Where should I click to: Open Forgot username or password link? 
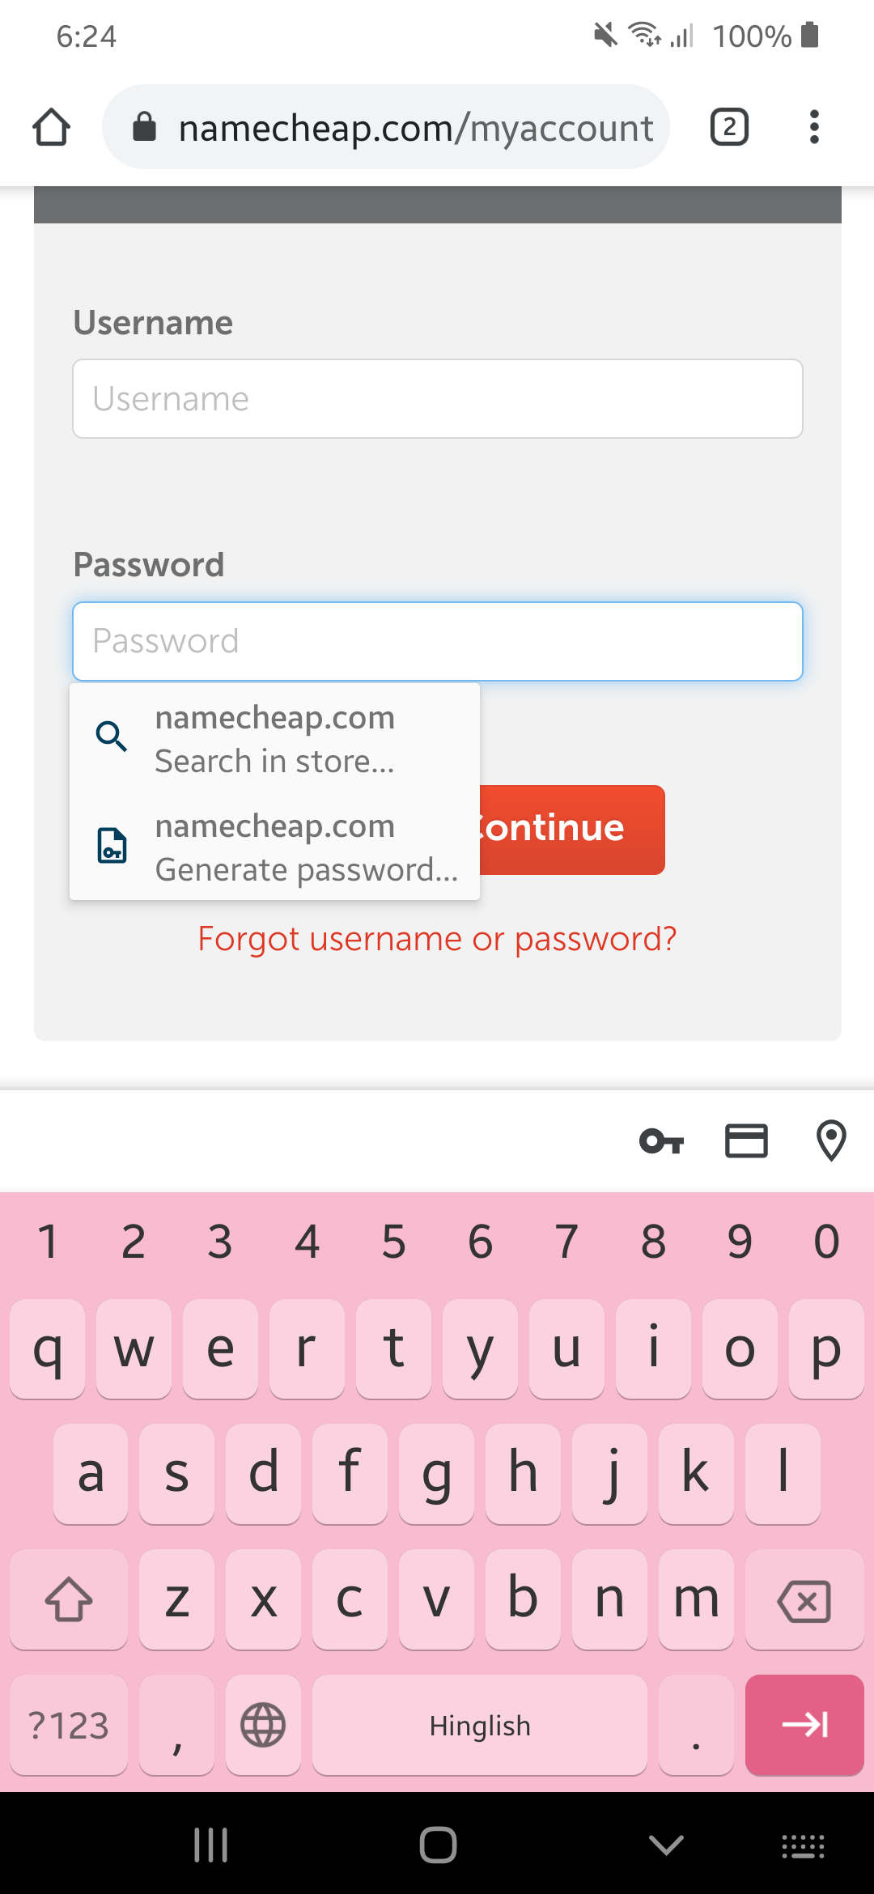coord(437,938)
